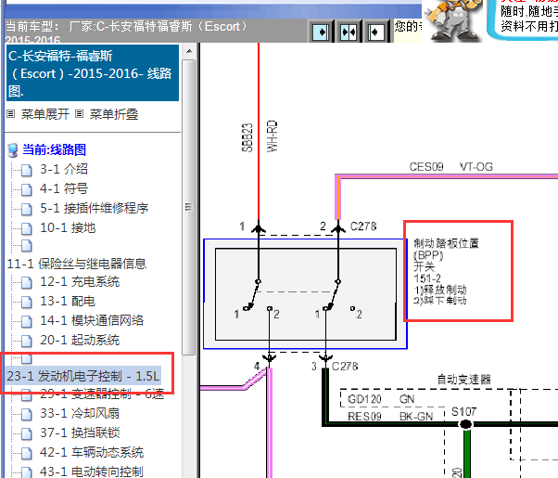This screenshot has height=478, width=558.
Task: Open tree item 33-1 冷却风扇
Action: pos(80,413)
